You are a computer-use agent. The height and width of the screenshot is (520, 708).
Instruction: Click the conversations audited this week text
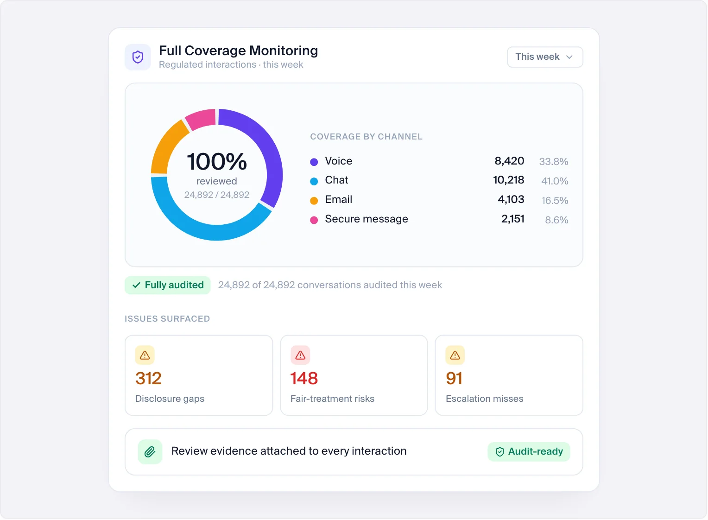click(x=330, y=285)
